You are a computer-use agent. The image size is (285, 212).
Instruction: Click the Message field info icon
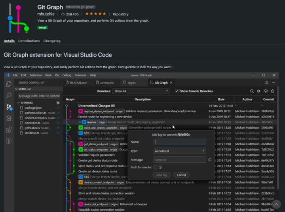(210, 160)
